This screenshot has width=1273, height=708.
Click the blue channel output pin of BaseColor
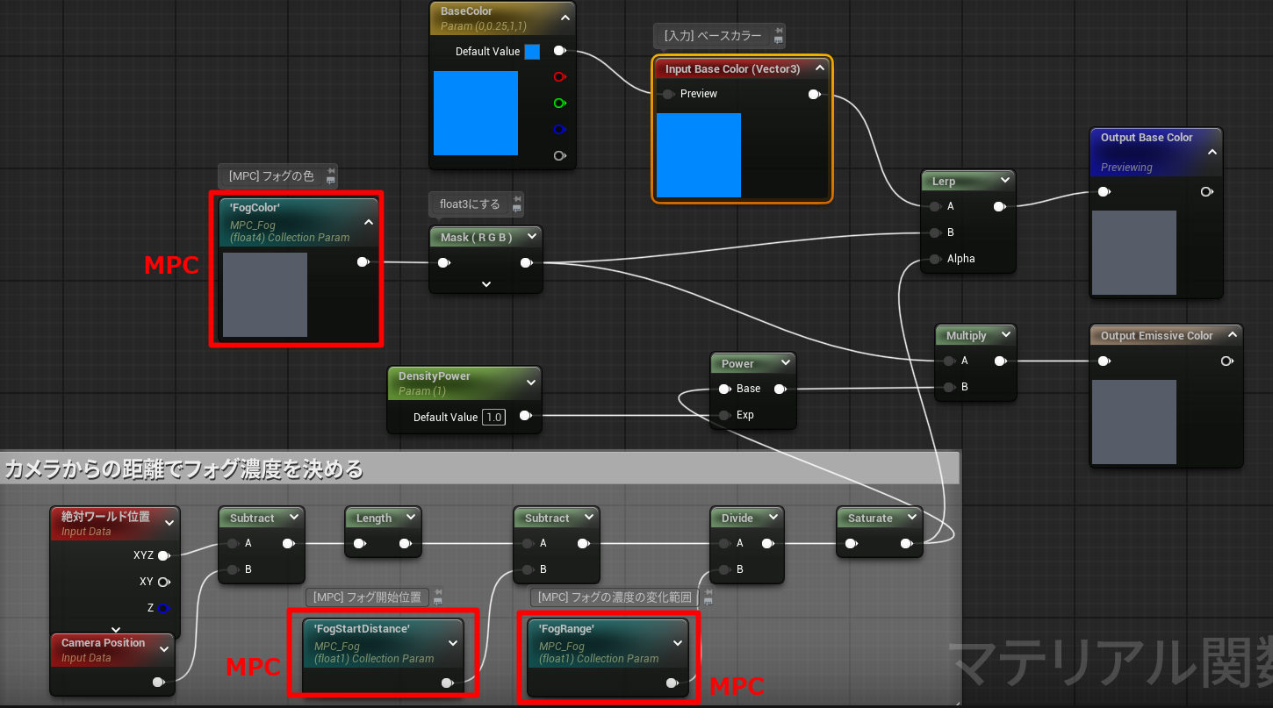point(559,130)
